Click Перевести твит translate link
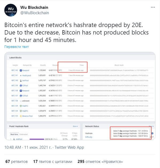Screen dimensions: 160x168 [x=17, y=47]
